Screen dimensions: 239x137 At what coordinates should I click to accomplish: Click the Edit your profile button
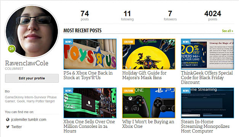point(32,78)
